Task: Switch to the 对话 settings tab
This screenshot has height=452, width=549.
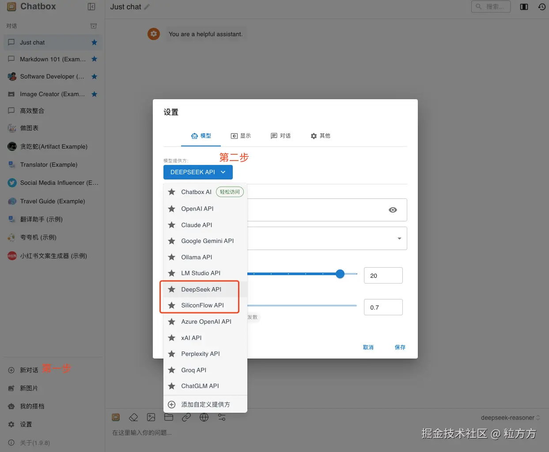Action: pos(281,136)
